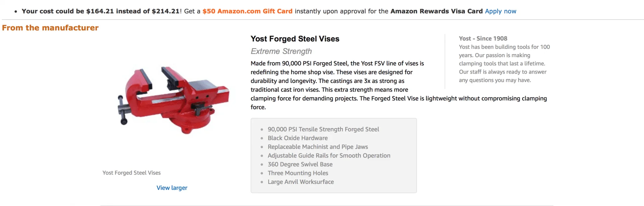Click the Amazon Rewards Visa Card text
This screenshot has height=206, width=644.
pos(436,11)
